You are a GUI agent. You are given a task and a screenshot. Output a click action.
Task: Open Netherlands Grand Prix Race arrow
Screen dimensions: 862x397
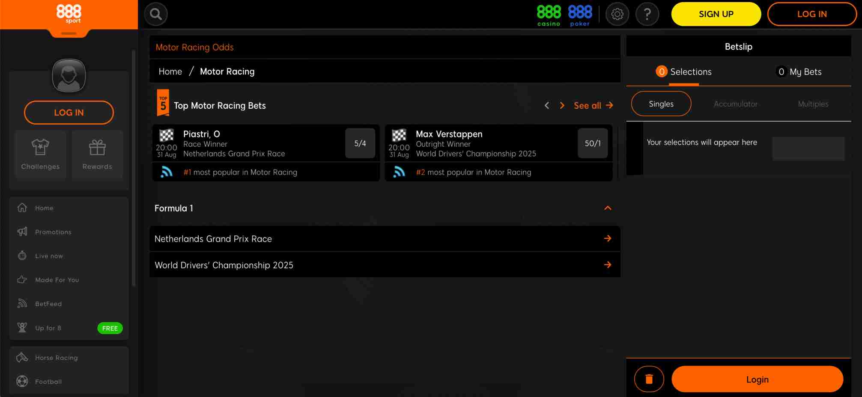click(x=608, y=238)
